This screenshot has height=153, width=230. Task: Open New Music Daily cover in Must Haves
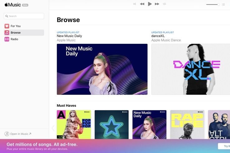coord(150,125)
